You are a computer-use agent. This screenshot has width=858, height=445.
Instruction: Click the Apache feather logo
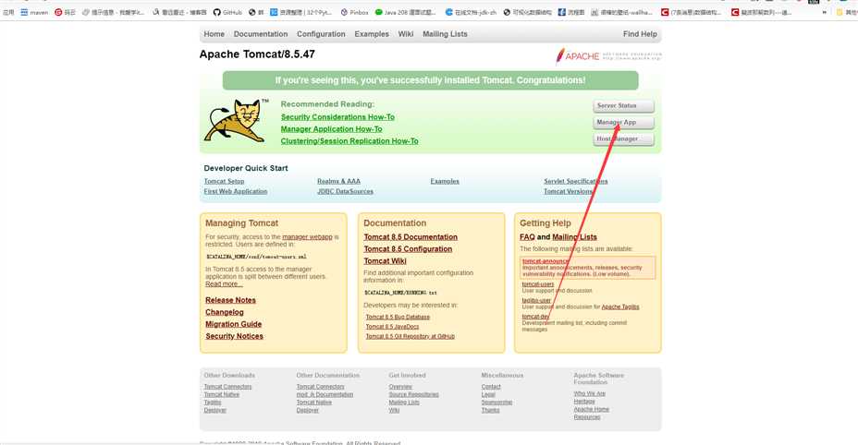[608, 55]
